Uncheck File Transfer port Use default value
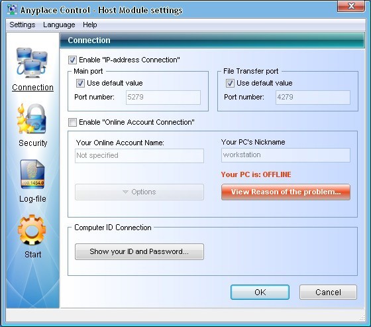The height and width of the screenshot is (327, 371). pos(230,83)
